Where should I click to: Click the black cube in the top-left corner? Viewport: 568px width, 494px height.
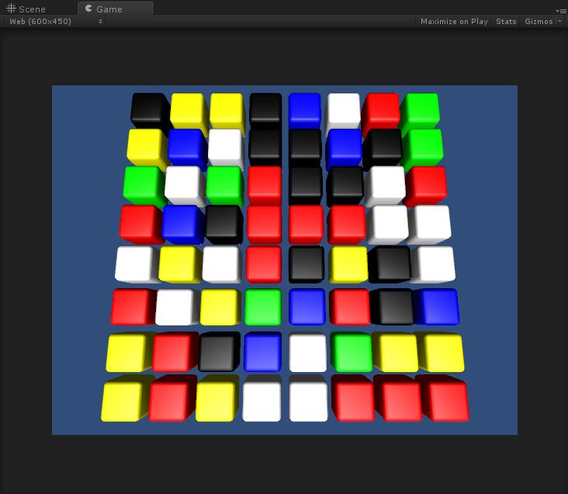coord(147,109)
